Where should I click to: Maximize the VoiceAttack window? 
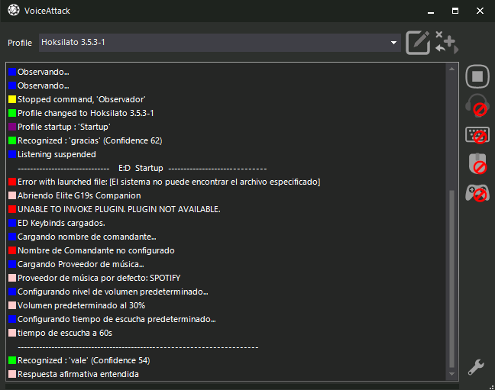point(455,11)
